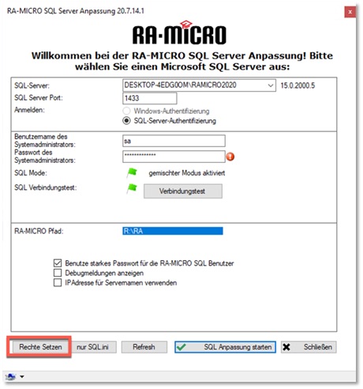The image size is (363, 389).
Task: Open the small arrow next to the status bar icon
Action: 22,377
